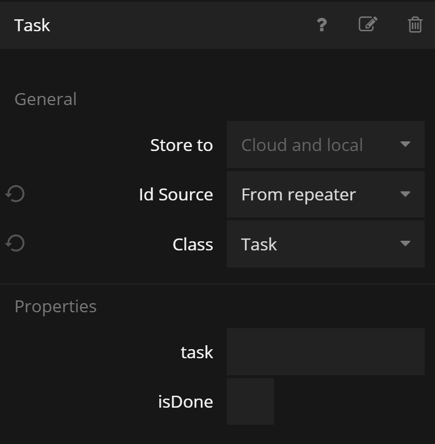
Task: Open the 'Cloud and local' Store to dropdown
Action: click(325, 145)
